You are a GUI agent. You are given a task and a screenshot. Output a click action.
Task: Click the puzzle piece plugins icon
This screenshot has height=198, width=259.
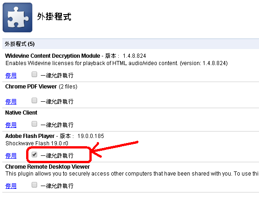[17, 17]
